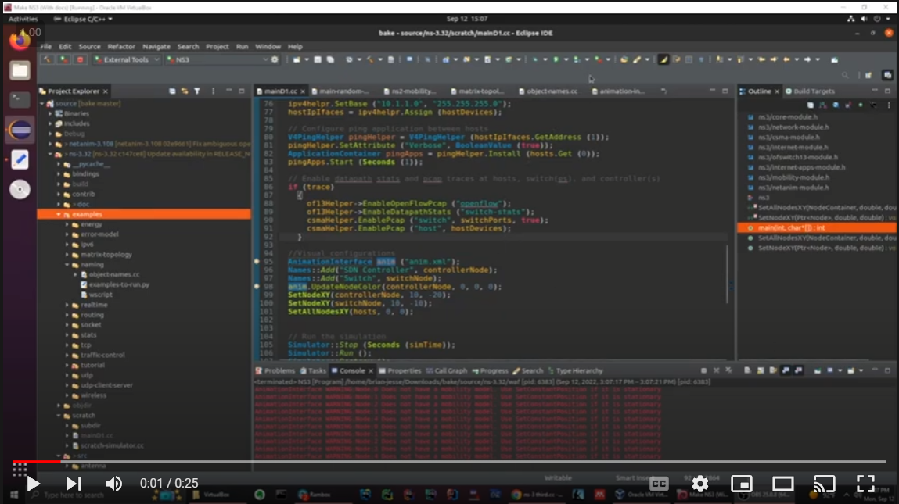This screenshot has width=899, height=504.
Task: Open the Problems tab
Action: [x=275, y=370]
